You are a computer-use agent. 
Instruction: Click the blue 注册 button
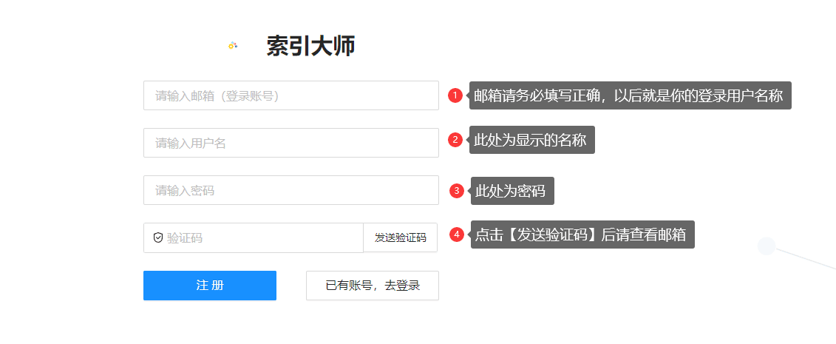coord(210,286)
